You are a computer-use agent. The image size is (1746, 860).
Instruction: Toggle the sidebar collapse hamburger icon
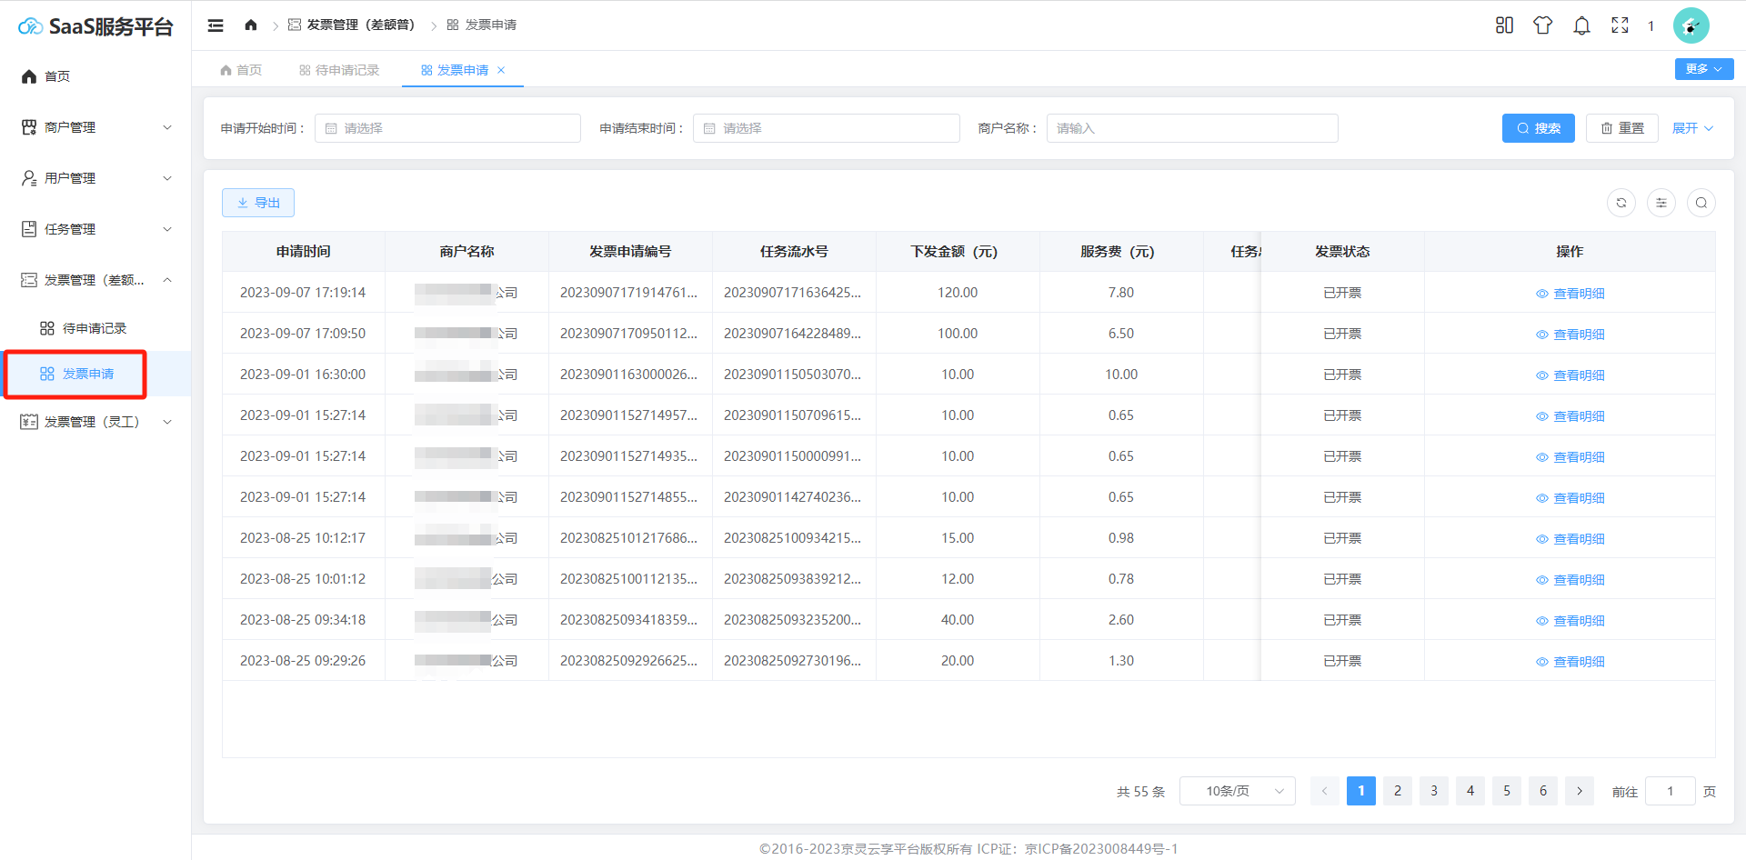pos(216,25)
